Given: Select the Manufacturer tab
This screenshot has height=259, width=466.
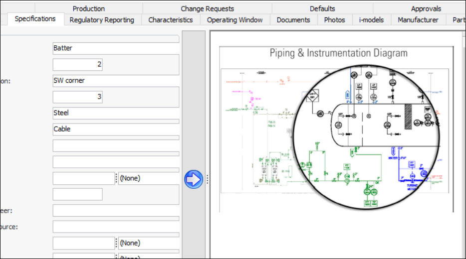Looking at the screenshot, I should click(x=418, y=20).
